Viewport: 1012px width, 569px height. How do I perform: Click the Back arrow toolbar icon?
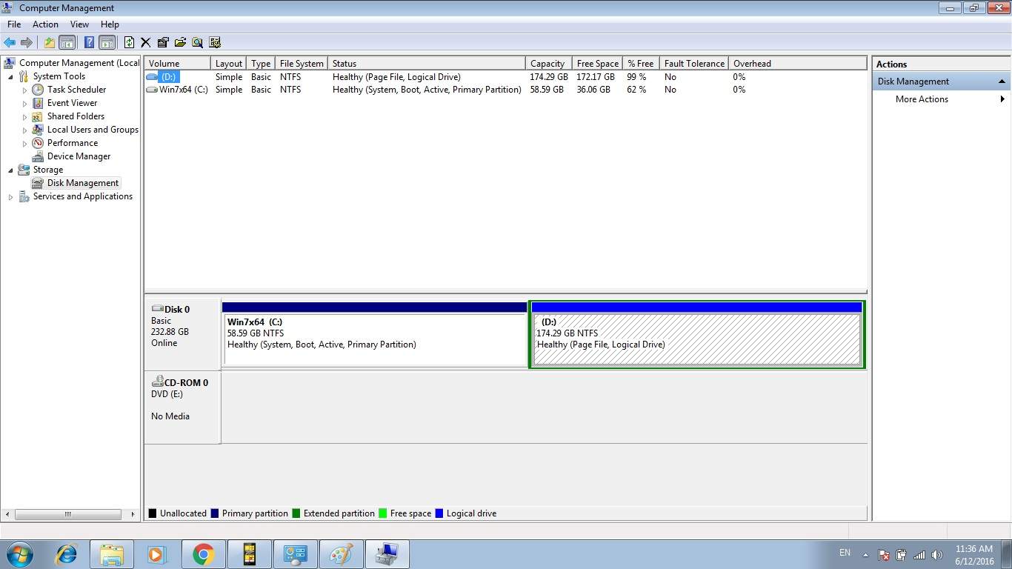[10, 42]
